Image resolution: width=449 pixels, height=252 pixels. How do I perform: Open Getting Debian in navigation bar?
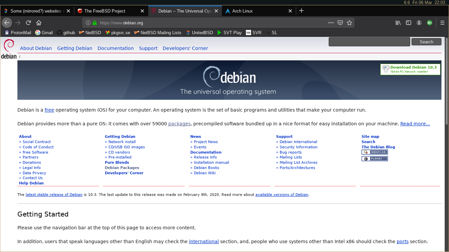[75, 48]
